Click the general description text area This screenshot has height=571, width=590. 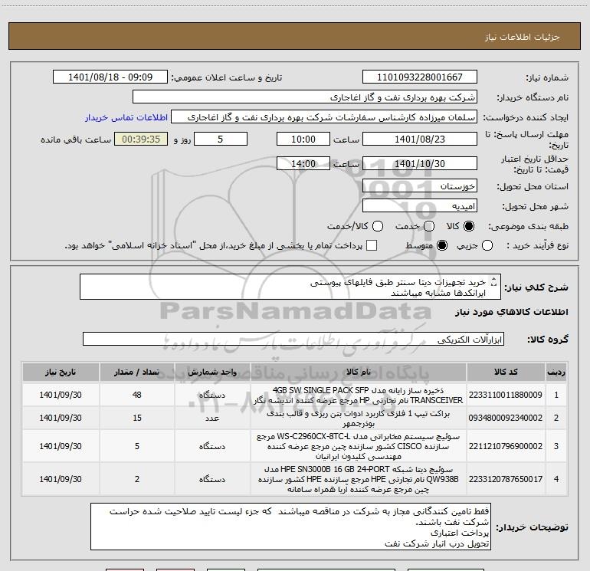coord(290,287)
